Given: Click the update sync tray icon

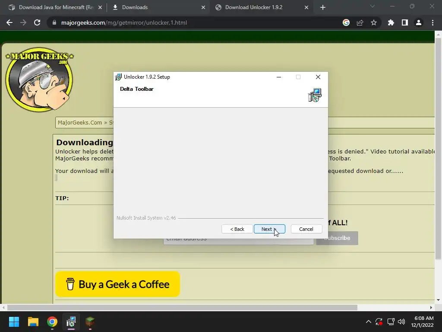Looking at the screenshot, I should pyautogui.click(x=379, y=322).
